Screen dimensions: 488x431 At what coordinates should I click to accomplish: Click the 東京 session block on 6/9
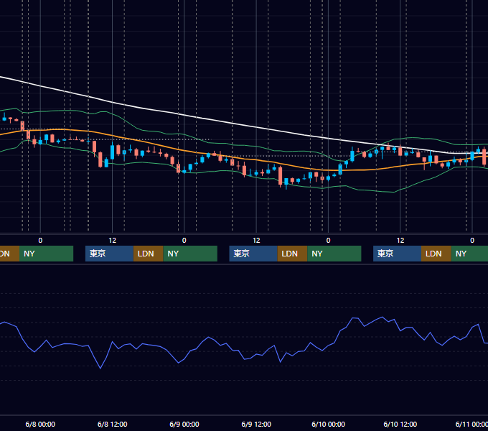pos(253,254)
